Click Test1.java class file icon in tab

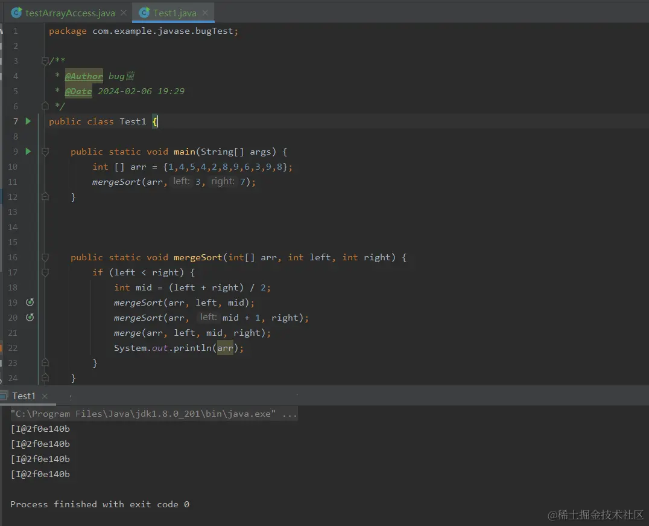144,13
